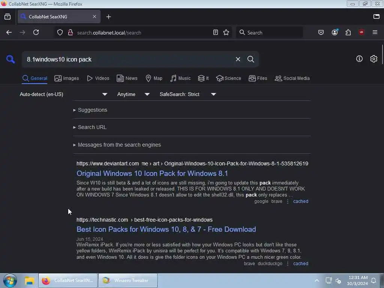Open File Explorer from the taskbar
The image size is (384, 288).
[x=29, y=280]
